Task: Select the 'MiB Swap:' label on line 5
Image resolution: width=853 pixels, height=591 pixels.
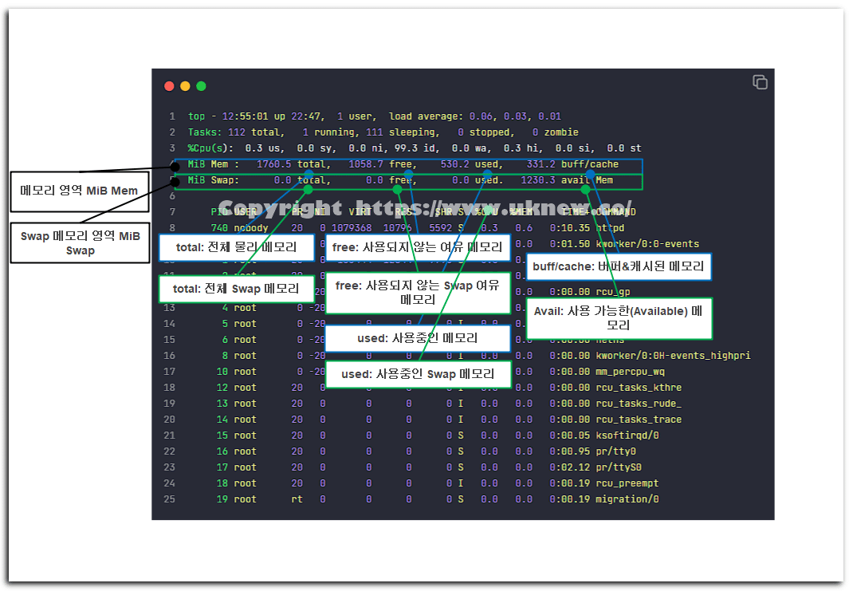Action: [214, 180]
